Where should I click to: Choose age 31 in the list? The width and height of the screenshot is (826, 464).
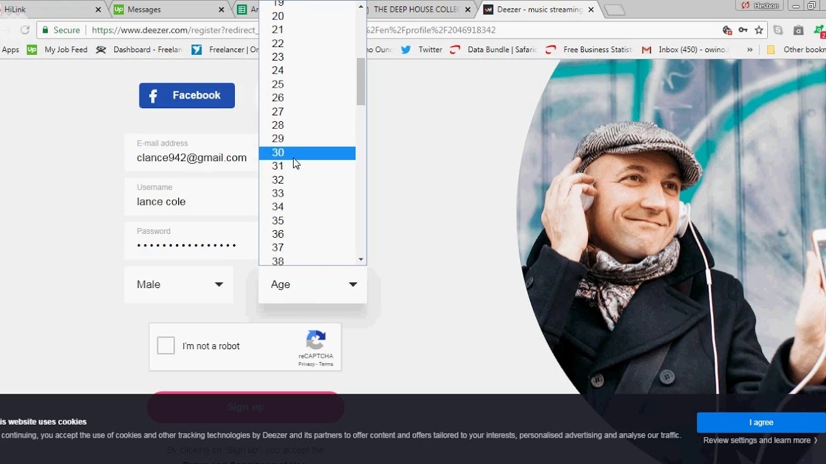(x=307, y=166)
